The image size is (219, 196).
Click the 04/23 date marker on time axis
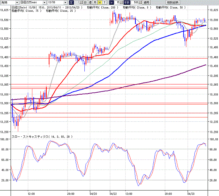coord(191,194)
